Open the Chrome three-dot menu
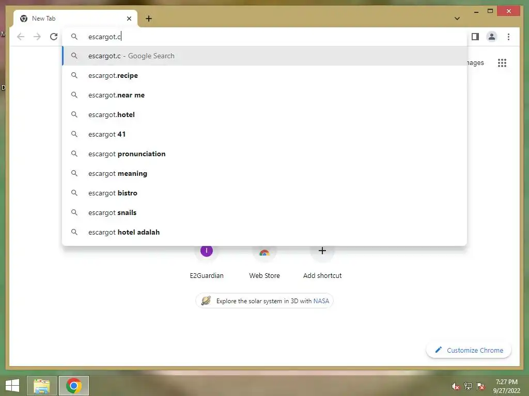Image resolution: width=529 pixels, height=396 pixels. [508, 37]
